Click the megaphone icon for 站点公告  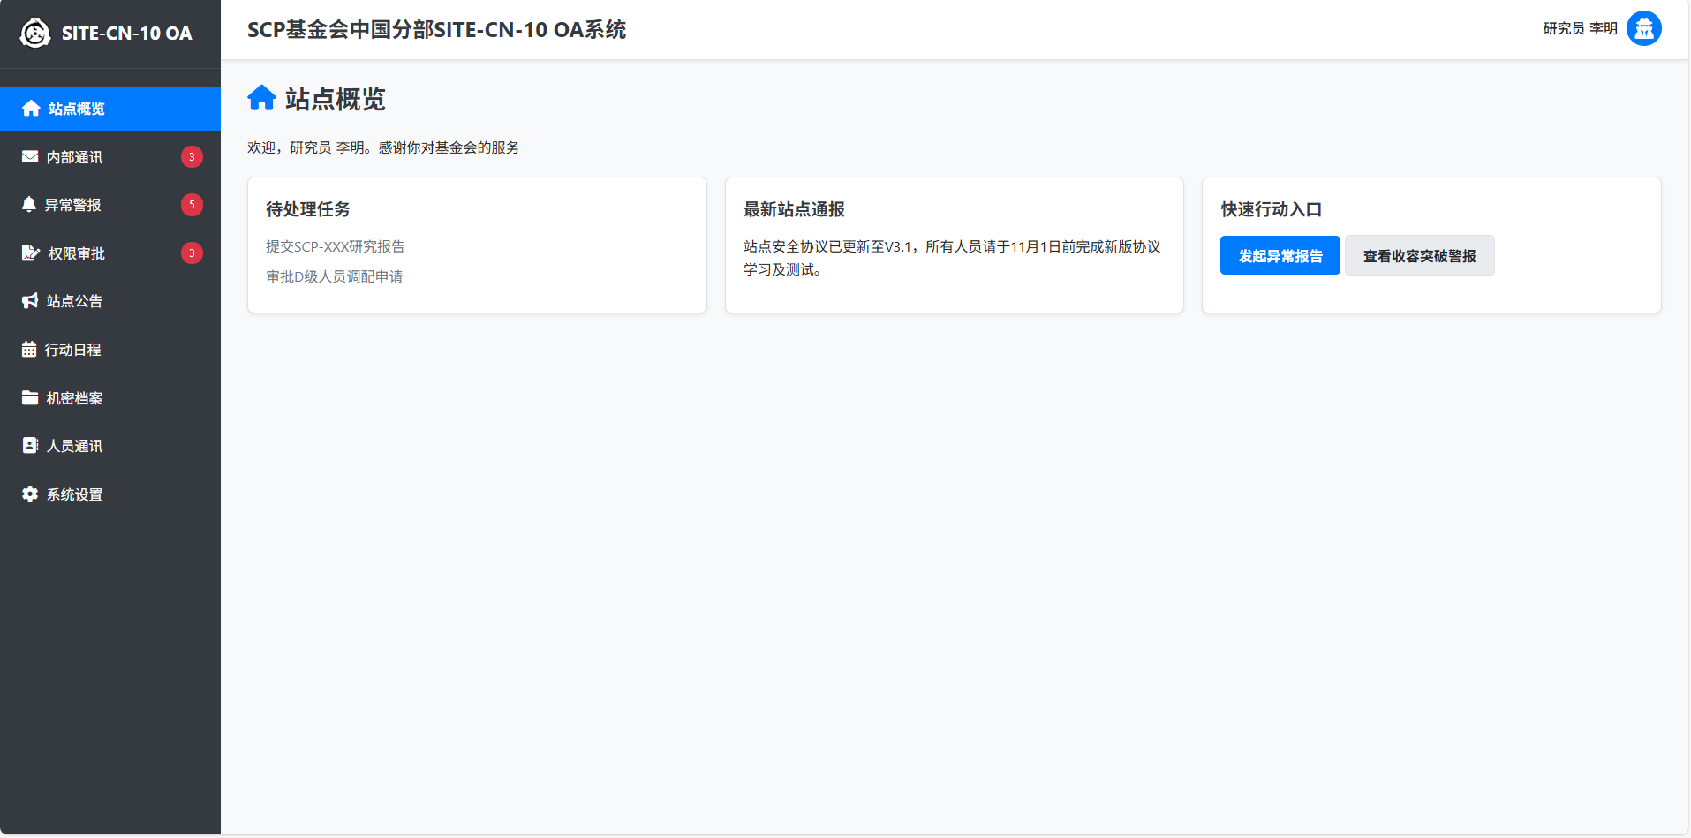click(30, 301)
